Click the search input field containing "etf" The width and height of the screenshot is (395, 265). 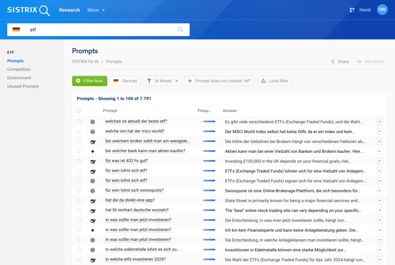(x=100, y=30)
